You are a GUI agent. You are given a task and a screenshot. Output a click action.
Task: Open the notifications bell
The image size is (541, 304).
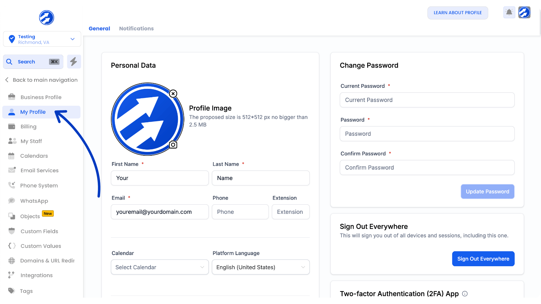coord(509,12)
